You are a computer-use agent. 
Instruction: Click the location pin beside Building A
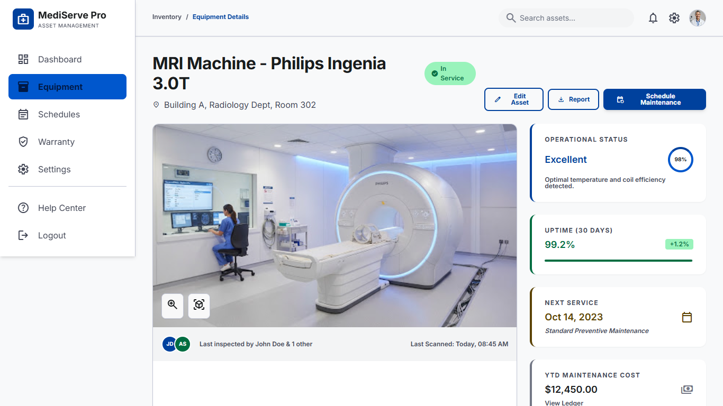click(156, 105)
